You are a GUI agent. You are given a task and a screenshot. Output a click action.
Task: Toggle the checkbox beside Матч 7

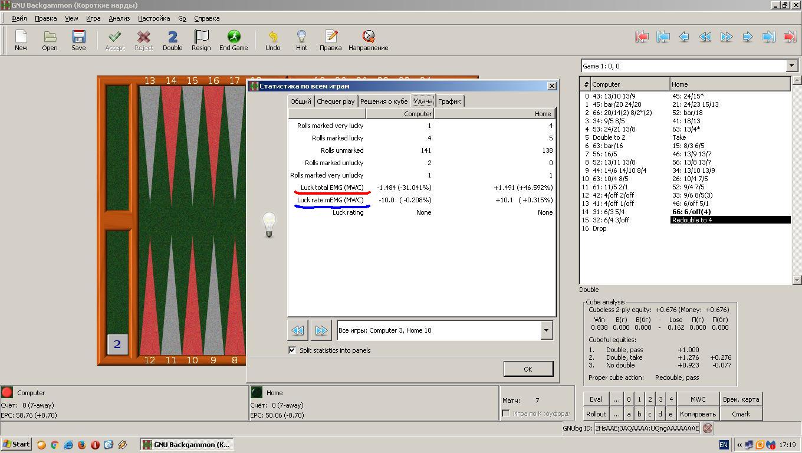click(x=506, y=413)
